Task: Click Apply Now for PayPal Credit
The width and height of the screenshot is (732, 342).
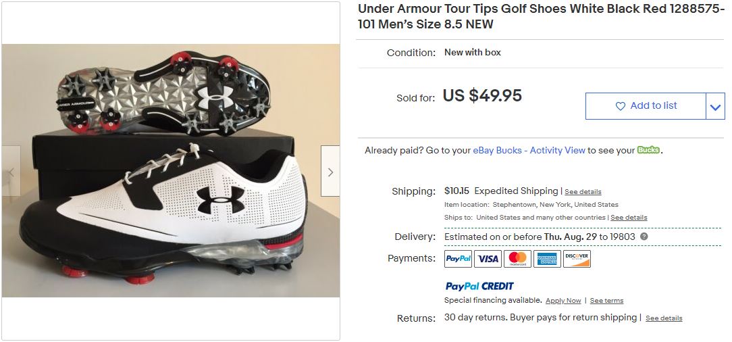Action: (563, 301)
